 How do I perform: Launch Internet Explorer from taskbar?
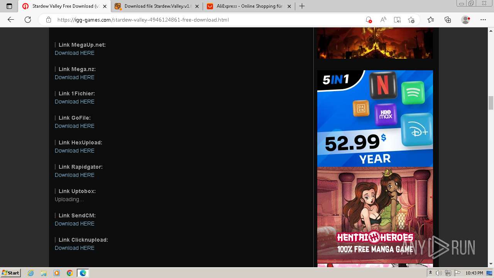(31, 273)
